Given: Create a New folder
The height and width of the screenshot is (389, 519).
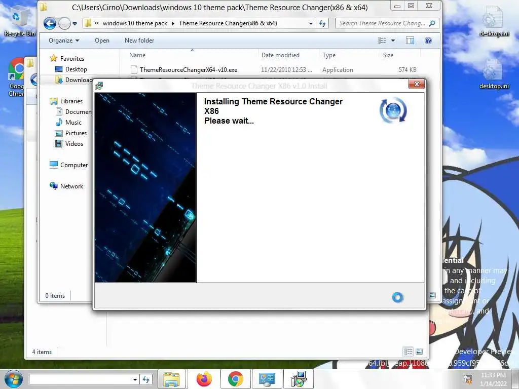Looking at the screenshot, I should [x=139, y=41].
